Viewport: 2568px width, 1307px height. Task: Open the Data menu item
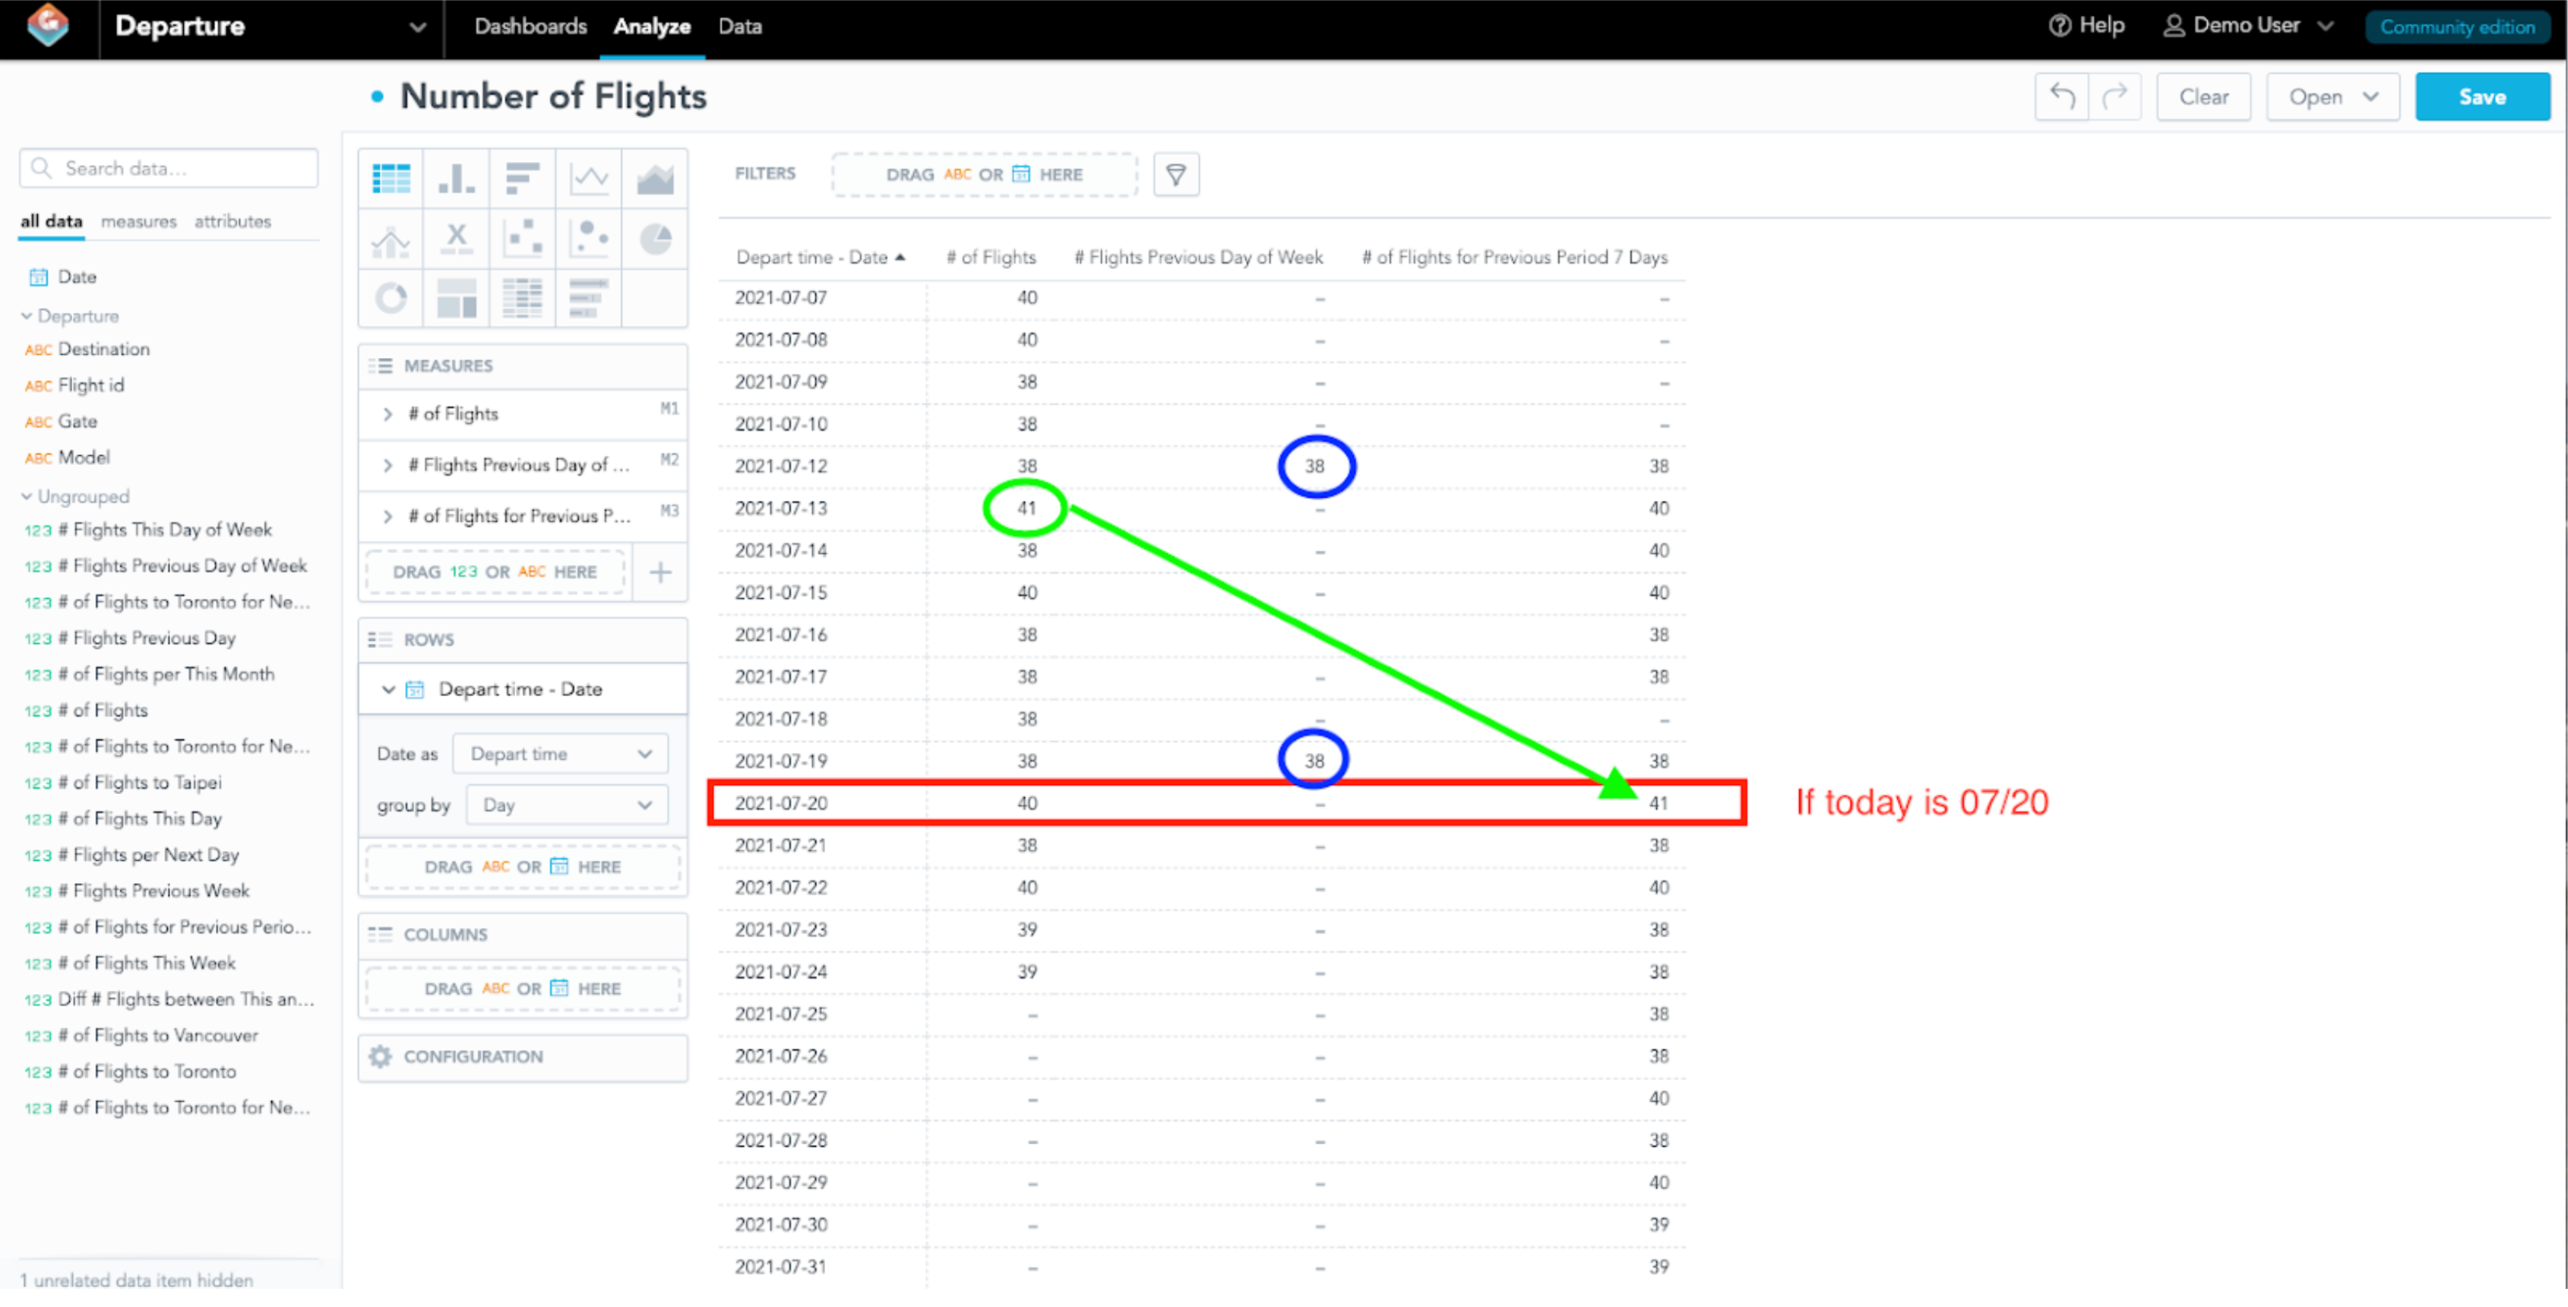740,27
